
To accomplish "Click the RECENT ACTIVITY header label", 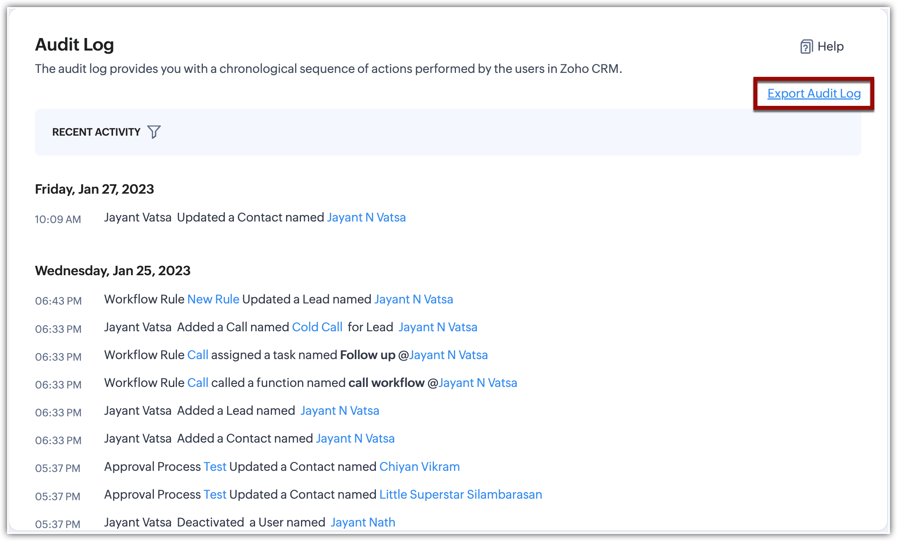I will pos(96,132).
